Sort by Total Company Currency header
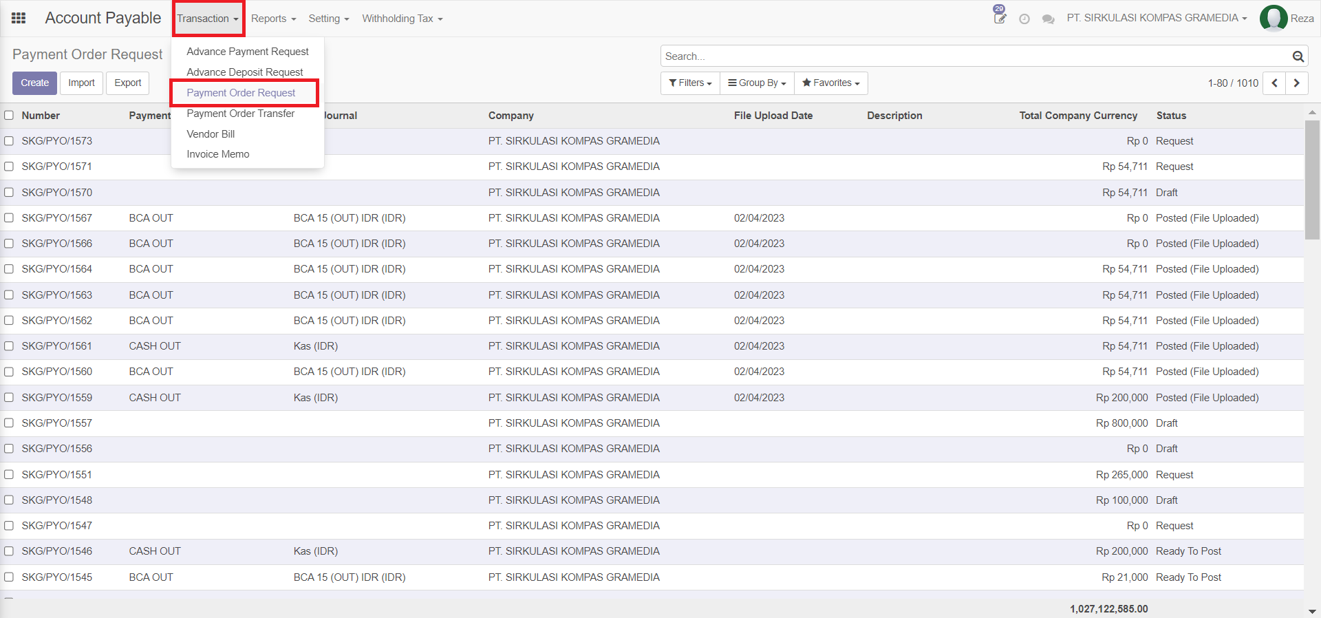This screenshot has height=618, width=1321. pos(1078,116)
